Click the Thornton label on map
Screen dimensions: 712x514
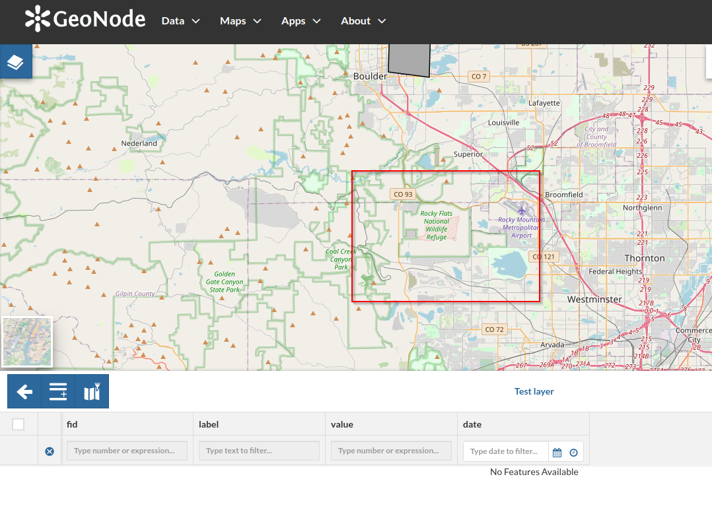[645, 258]
